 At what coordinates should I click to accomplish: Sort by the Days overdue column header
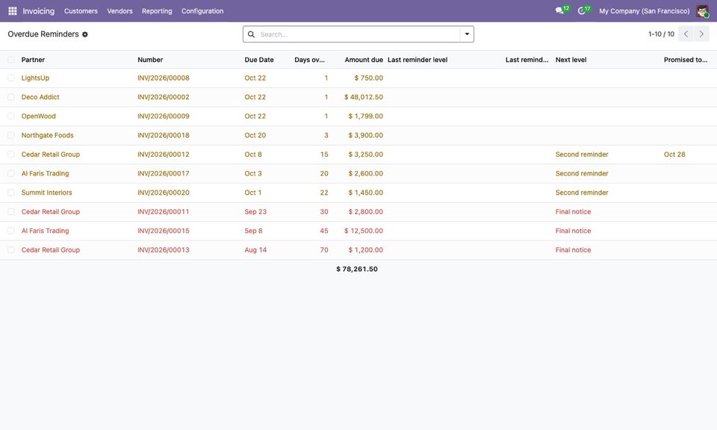[x=309, y=60]
